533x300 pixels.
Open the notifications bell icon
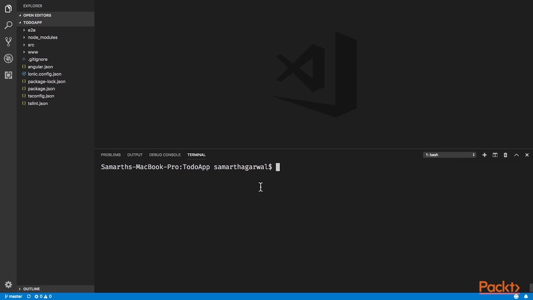pos(526,297)
